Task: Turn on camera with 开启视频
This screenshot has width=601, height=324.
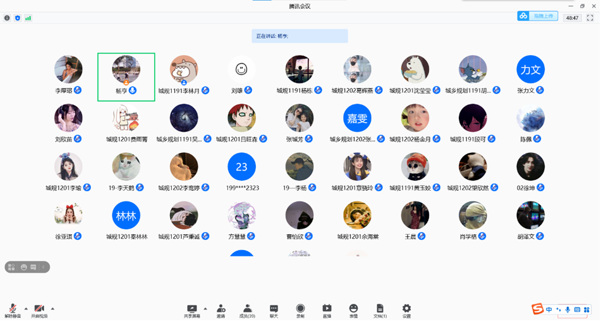Action: [x=39, y=309]
